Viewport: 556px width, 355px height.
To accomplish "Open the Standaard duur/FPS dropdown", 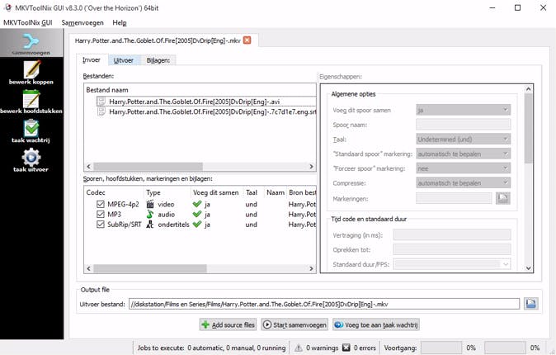I will coord(452,264).
